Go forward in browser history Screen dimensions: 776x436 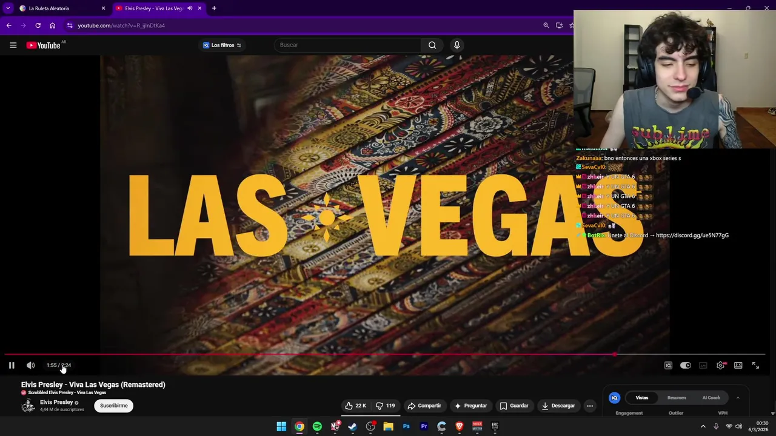[x=23, y=25]
